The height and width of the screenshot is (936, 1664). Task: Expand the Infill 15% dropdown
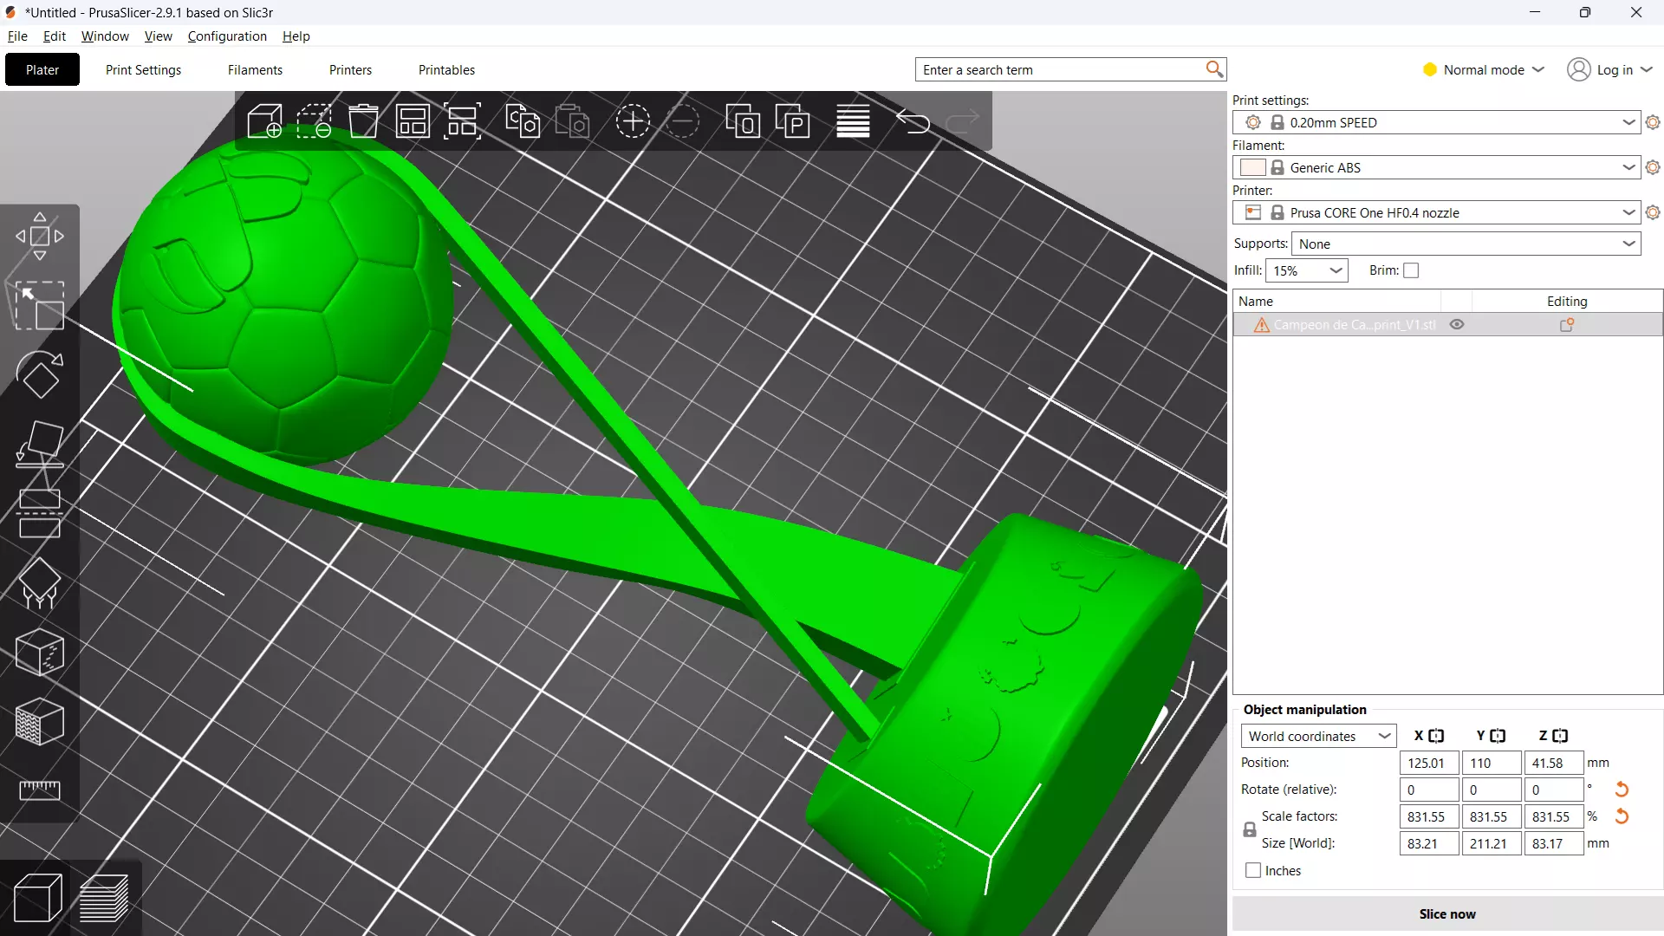coord(1306,270)
